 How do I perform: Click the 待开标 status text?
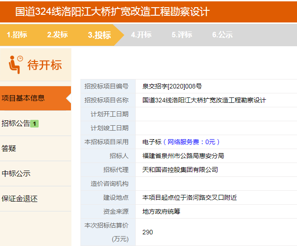click(x=44, y=65)
